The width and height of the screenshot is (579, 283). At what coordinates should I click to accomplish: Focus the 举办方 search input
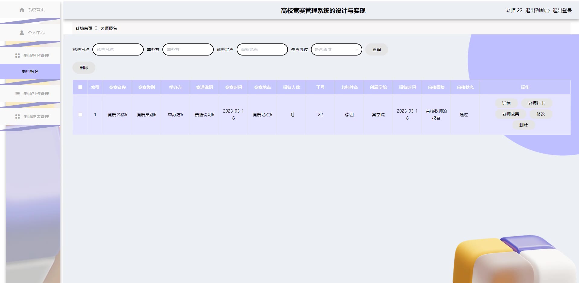point(188,49)
